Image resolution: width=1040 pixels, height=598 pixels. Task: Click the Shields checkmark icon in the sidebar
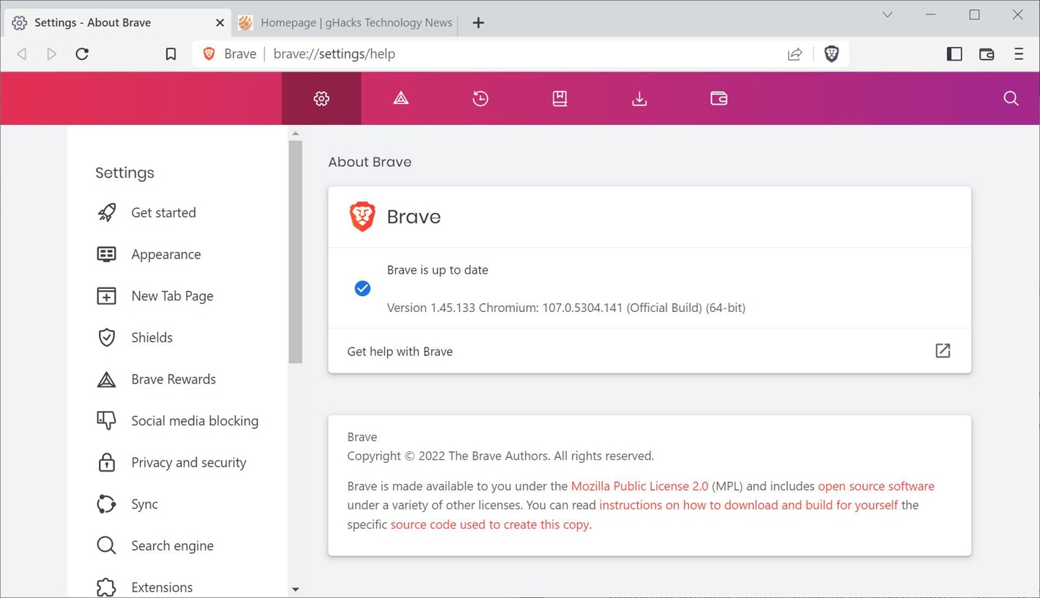106,337
